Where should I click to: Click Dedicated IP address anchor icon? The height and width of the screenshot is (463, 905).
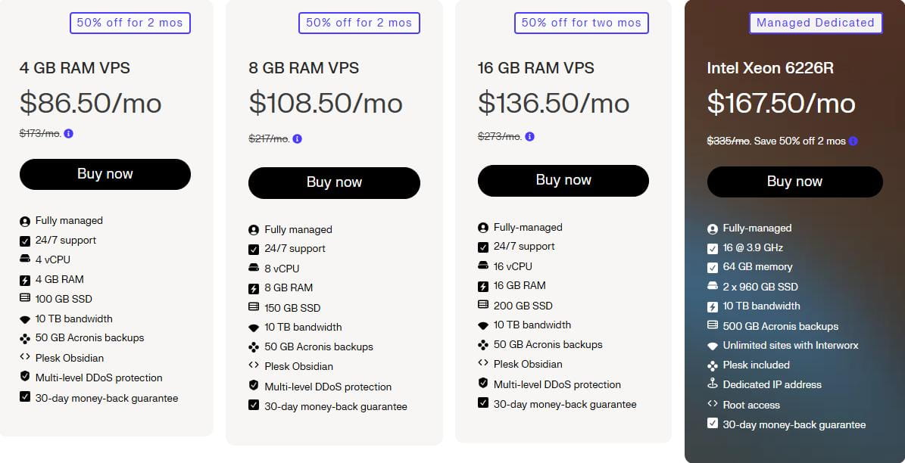click(712, 384)
